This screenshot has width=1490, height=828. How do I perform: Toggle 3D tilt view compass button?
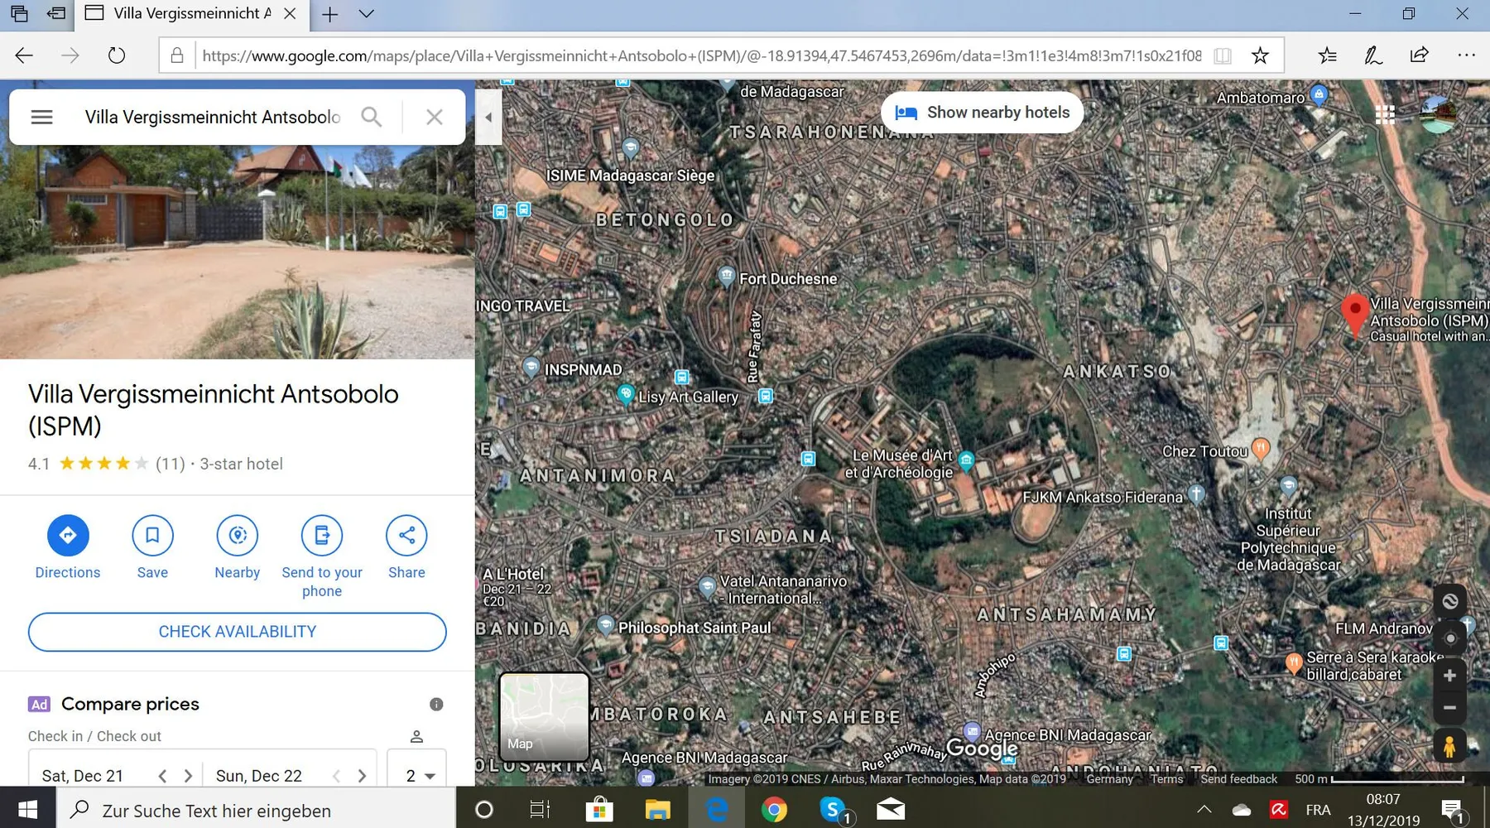pyautogui.click(x=1449, y=601)
